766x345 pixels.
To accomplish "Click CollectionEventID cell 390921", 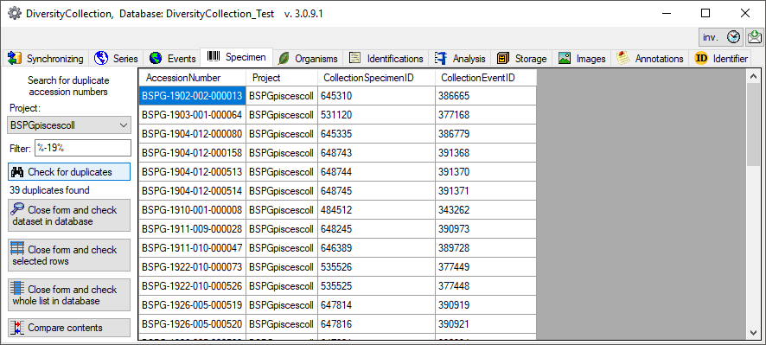I will click(x=486, y=324).
